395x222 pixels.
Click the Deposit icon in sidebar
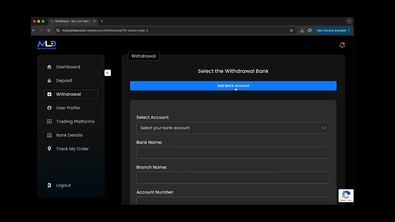[x=49, y=80]
